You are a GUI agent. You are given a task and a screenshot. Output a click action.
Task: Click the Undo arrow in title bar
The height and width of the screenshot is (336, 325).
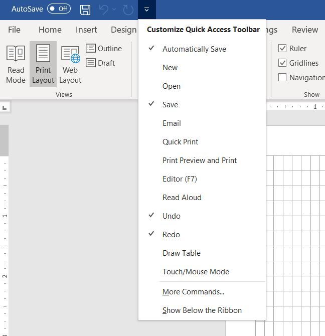coord(104,10)
